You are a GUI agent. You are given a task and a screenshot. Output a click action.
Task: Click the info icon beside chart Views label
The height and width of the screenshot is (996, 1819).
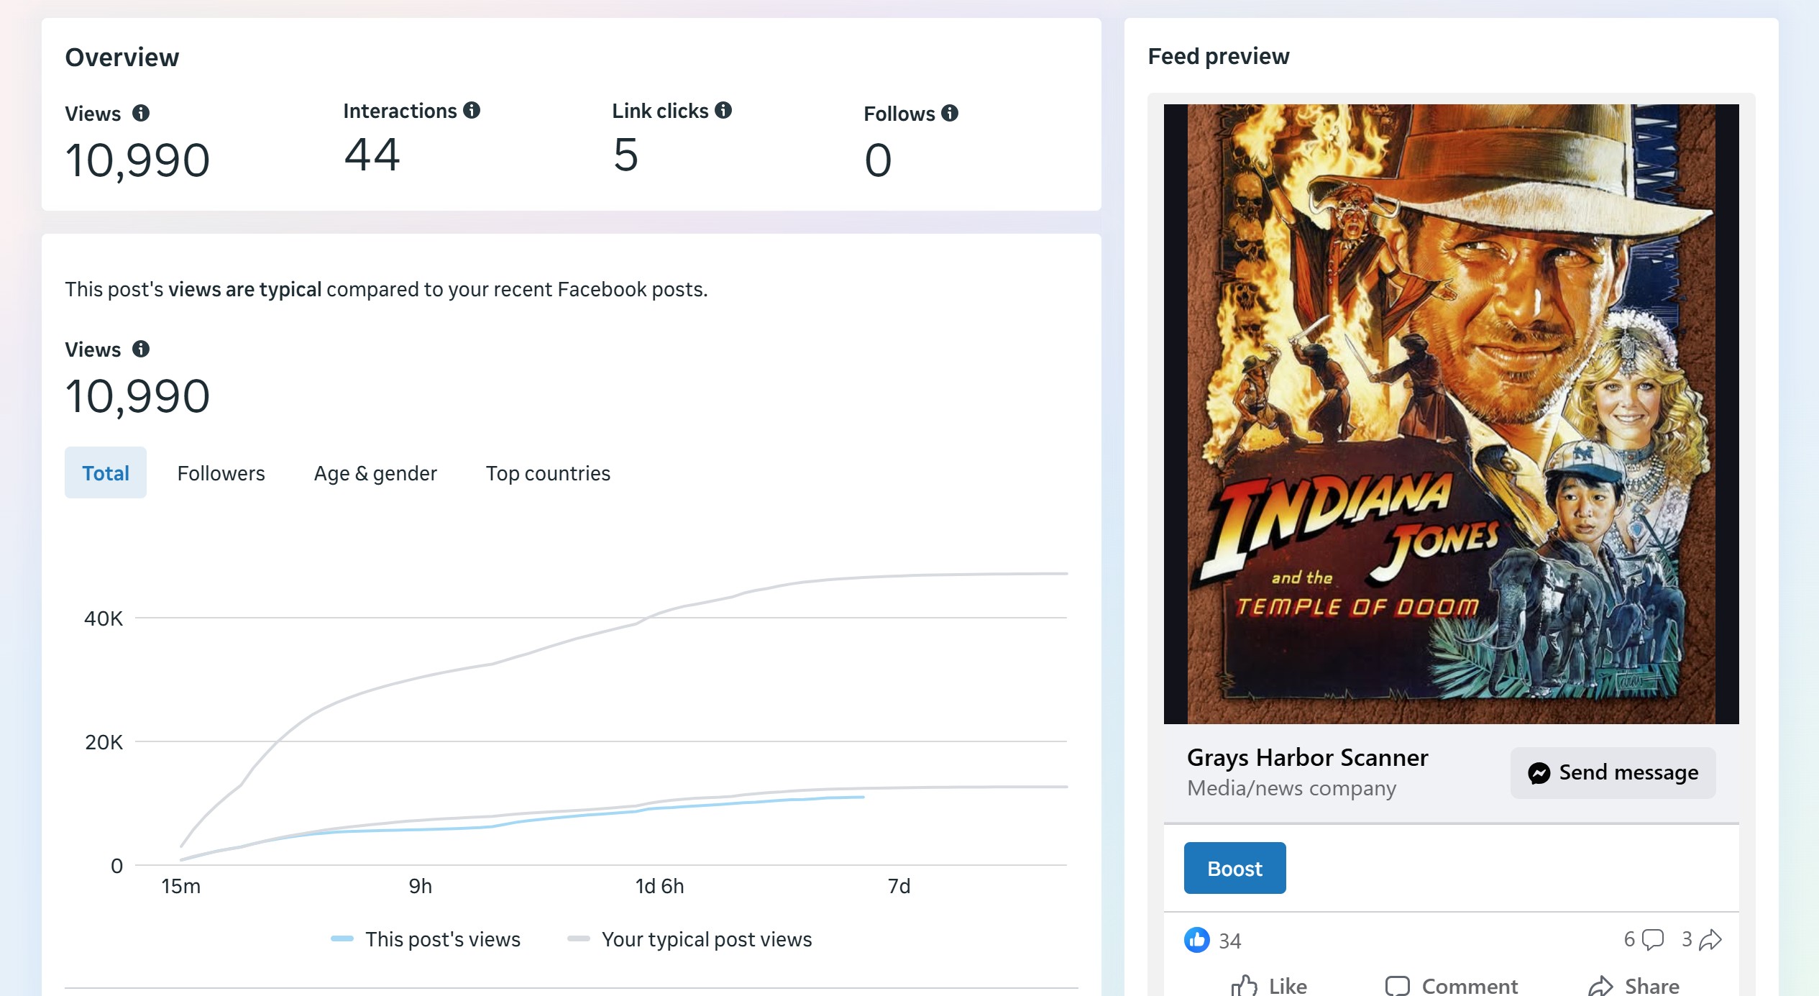(x=141, y=349)
